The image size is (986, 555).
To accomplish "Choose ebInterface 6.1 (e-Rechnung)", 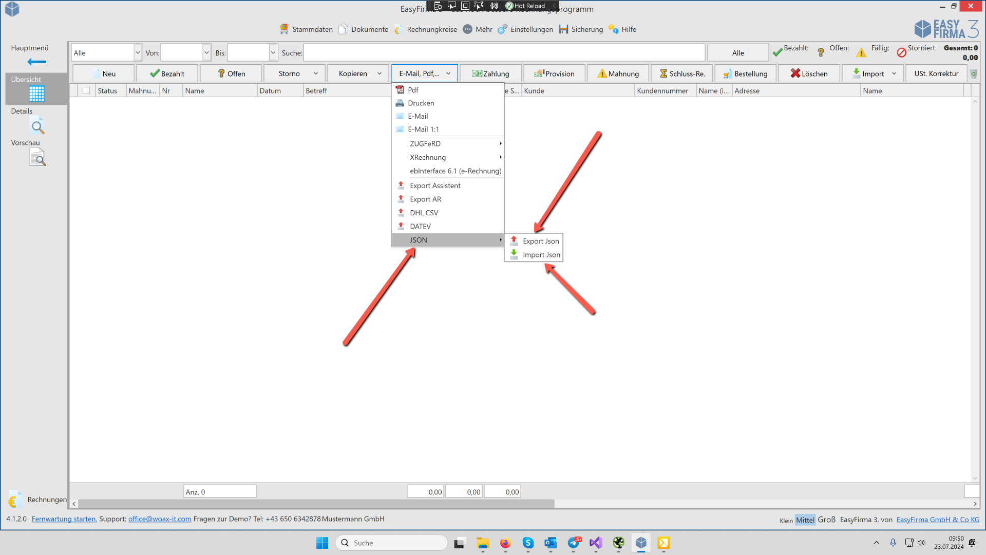I will tap(447, 171).
